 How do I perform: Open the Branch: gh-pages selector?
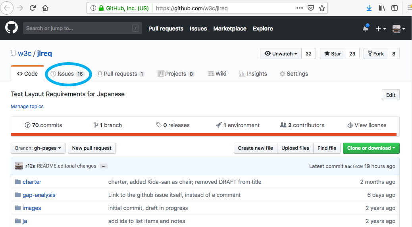pos(38,148)
